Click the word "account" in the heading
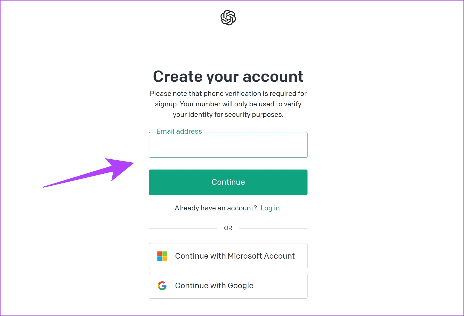Viewport: 464px width, 316px height. pos(273,77)
